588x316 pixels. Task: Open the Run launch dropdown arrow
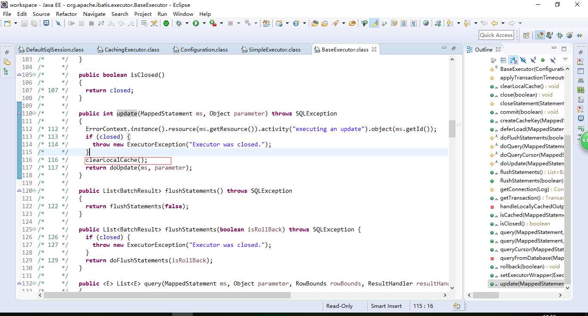pyautogui.click(x=203, y=23)
